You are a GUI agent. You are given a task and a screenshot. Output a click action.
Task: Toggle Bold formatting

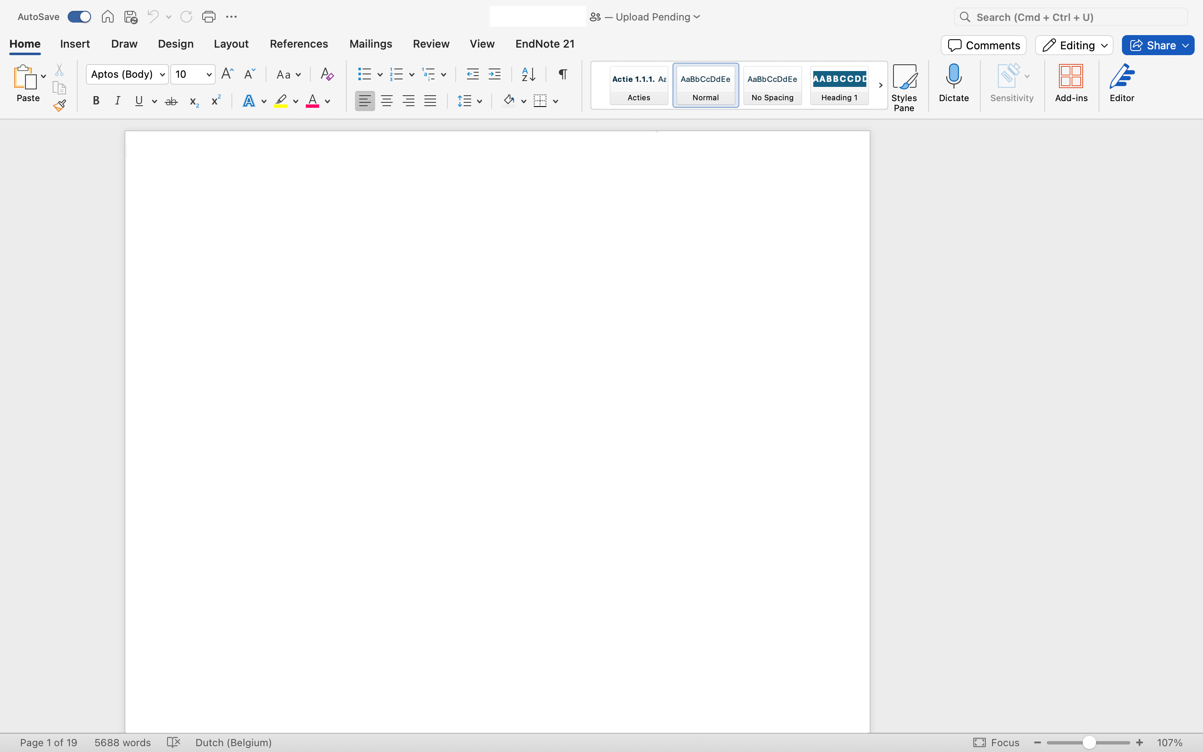[96, 101]
